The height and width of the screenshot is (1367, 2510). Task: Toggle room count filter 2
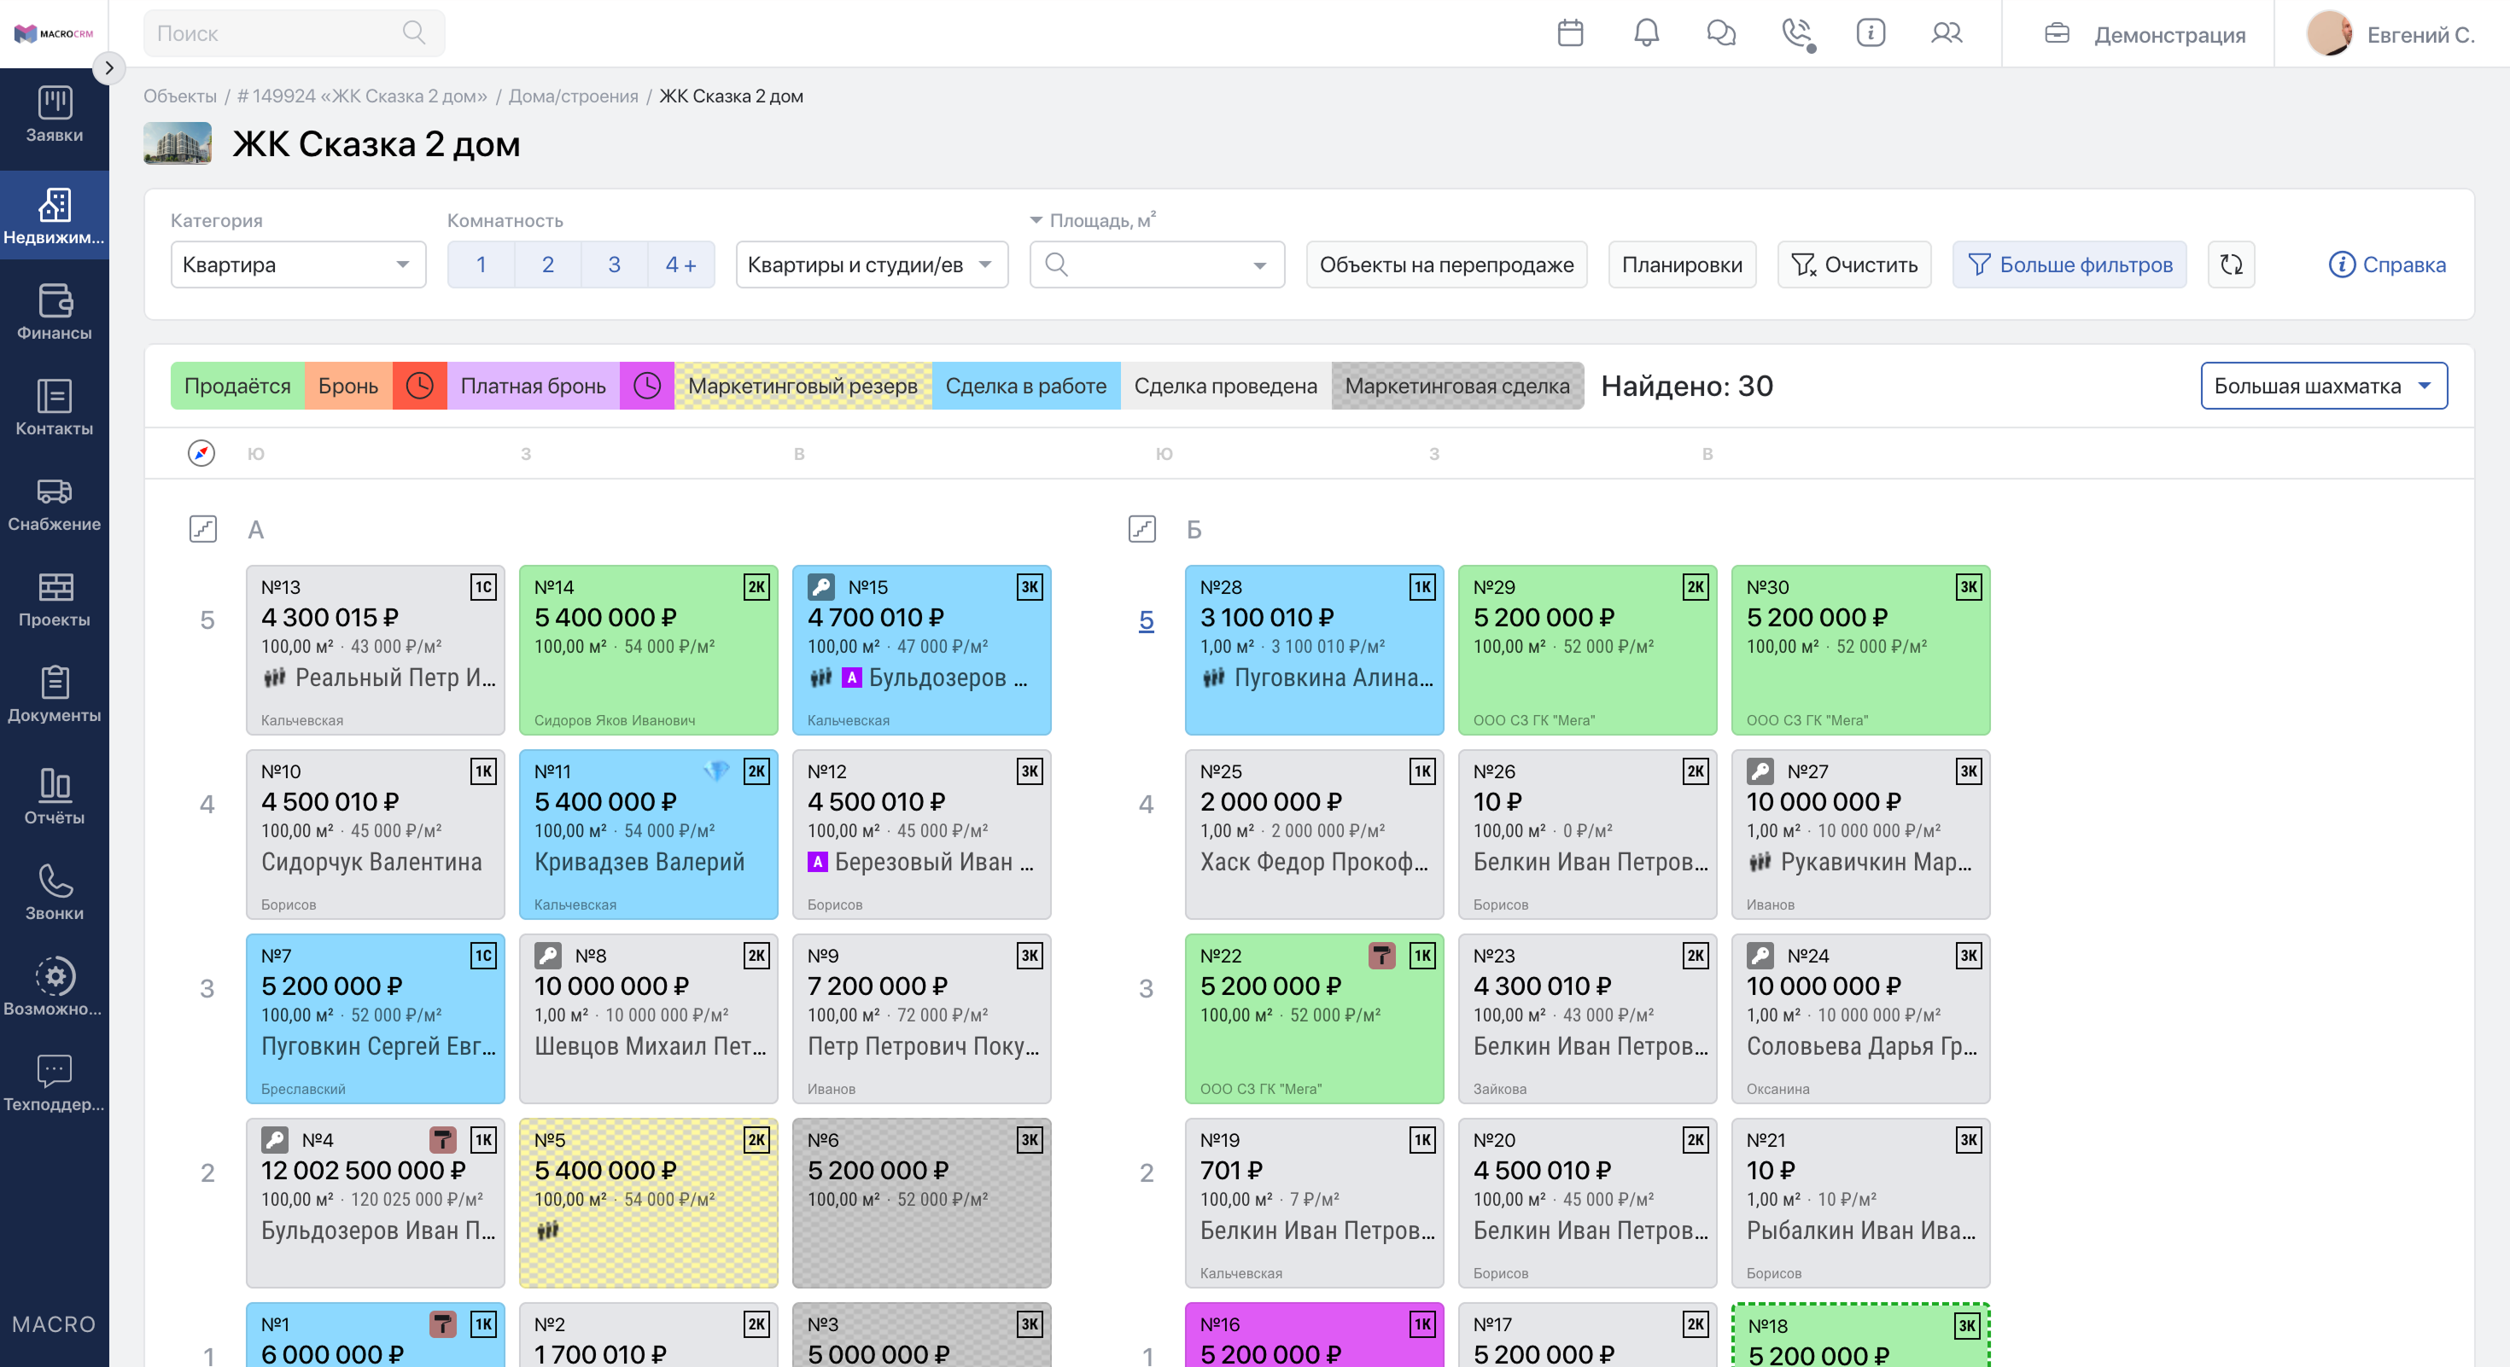[547, 265]
